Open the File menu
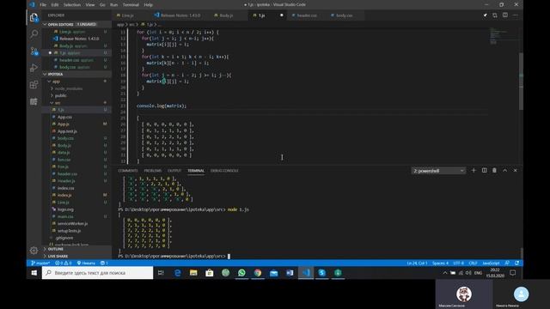The width and height of the screenshot is (550, 309). click(43, 4)
